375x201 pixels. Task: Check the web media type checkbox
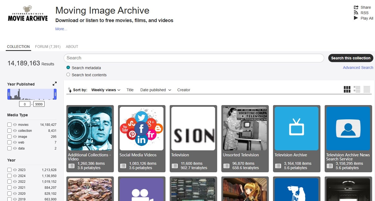(9, 142)
